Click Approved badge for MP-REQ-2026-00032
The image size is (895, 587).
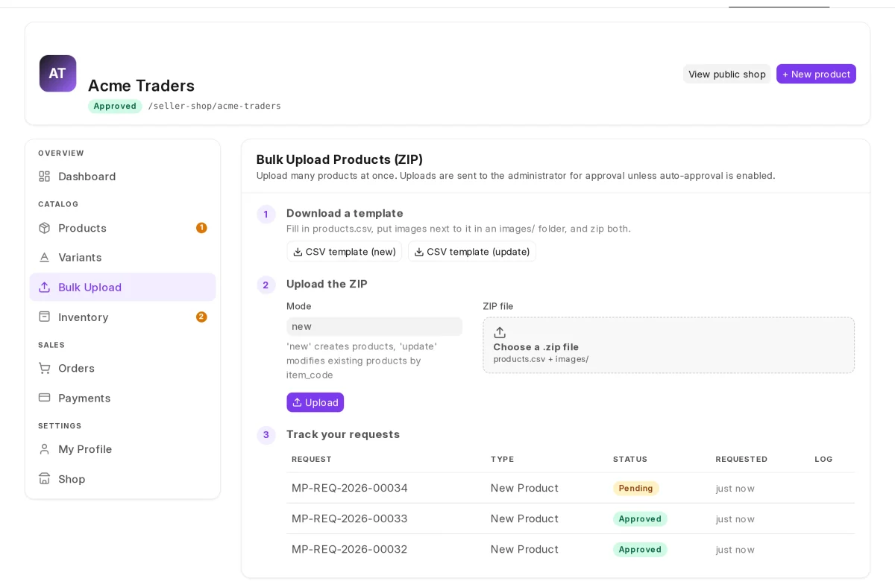[640, 549]
